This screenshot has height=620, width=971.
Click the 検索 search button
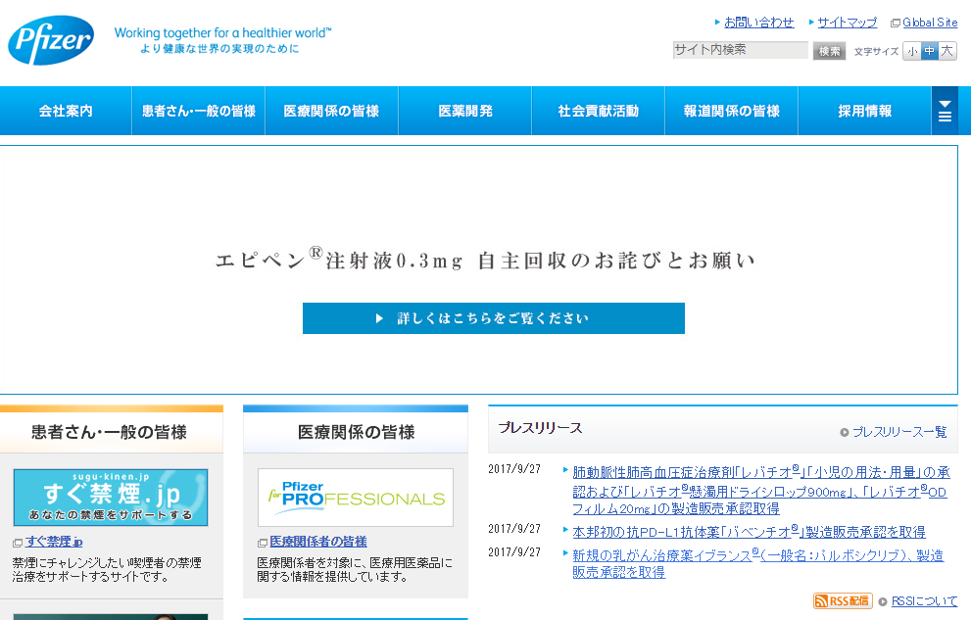(x=829, y=51)
